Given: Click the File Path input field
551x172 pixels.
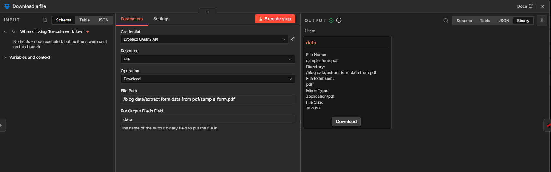Looking at the screenshot, I should pyautogui.click(x=207, y=99).
